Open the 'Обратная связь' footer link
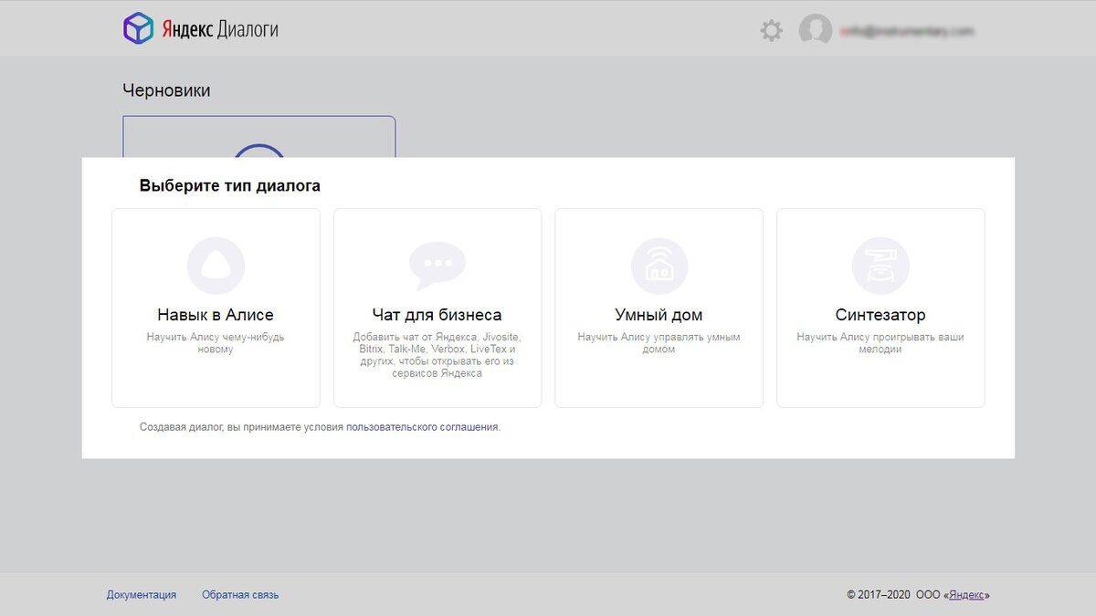Viewport: 1096px width, 616px height. pyautogui.click(x=240, y=595)
